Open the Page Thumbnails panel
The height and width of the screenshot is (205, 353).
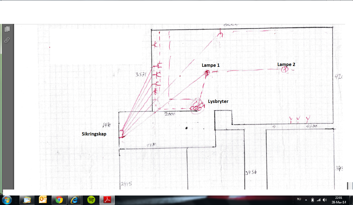click(7, 29)
